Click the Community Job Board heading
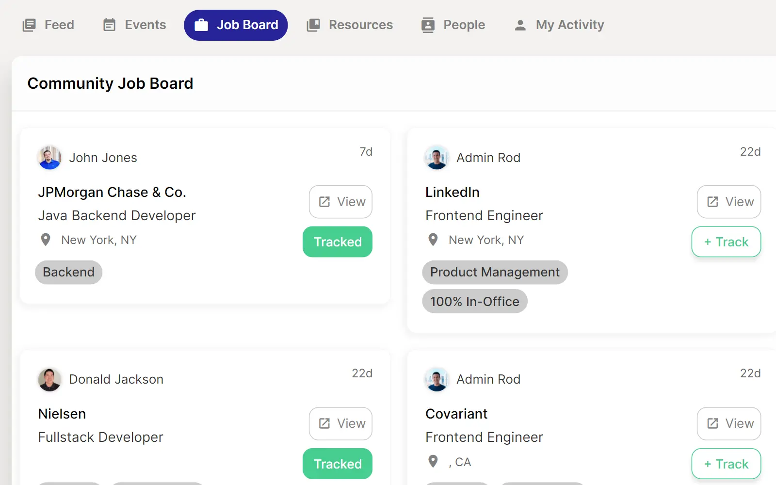The height and width of the screenshot is (485, 776). [110, 83]
